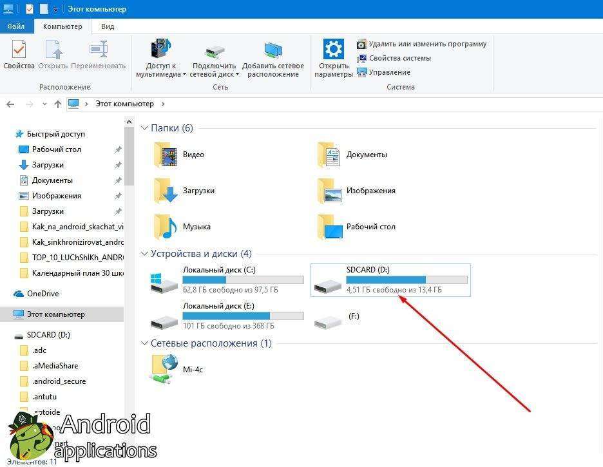Select SDCARD (D:) drive in main pane
The image size is (603, 467).
coord(390,280)
